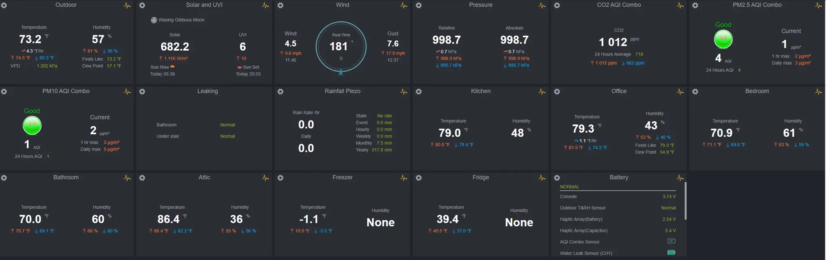This screenshot has width=826, height=260.
Task: Show Kitchen card graph icon
Action: [x=542, y=92]
